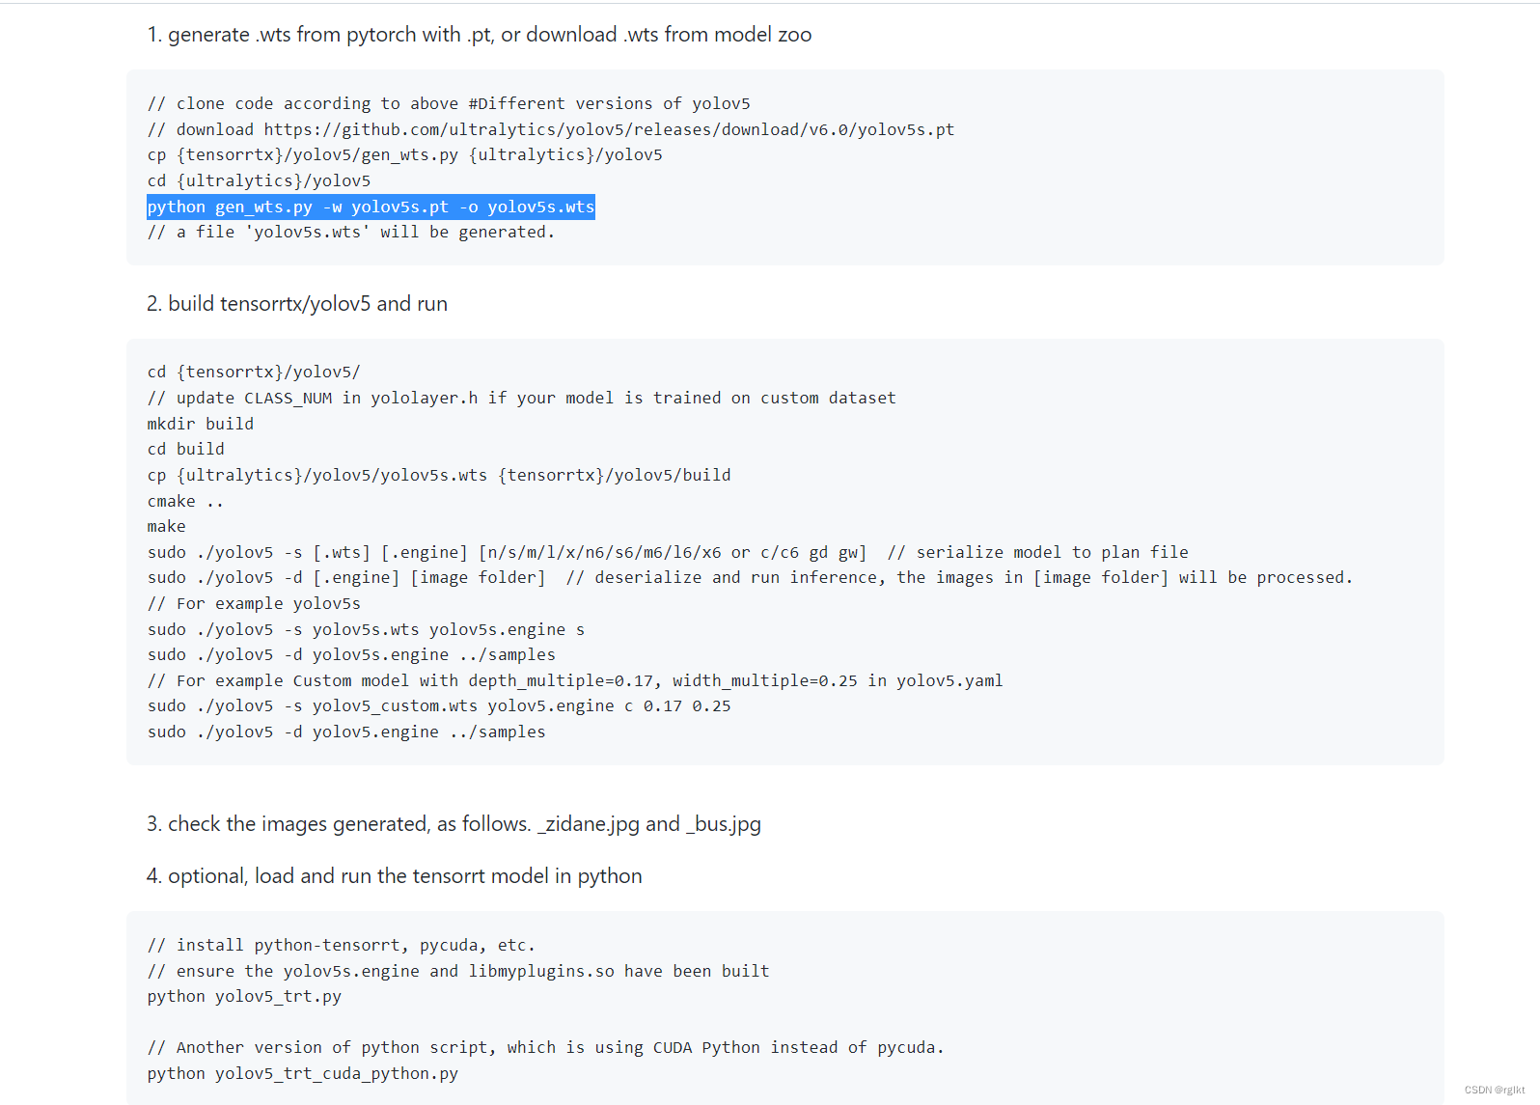Click 'sudo ./yolov5 -s yolov5s.wts yolov5s.engine s'

tap(366, 629)
